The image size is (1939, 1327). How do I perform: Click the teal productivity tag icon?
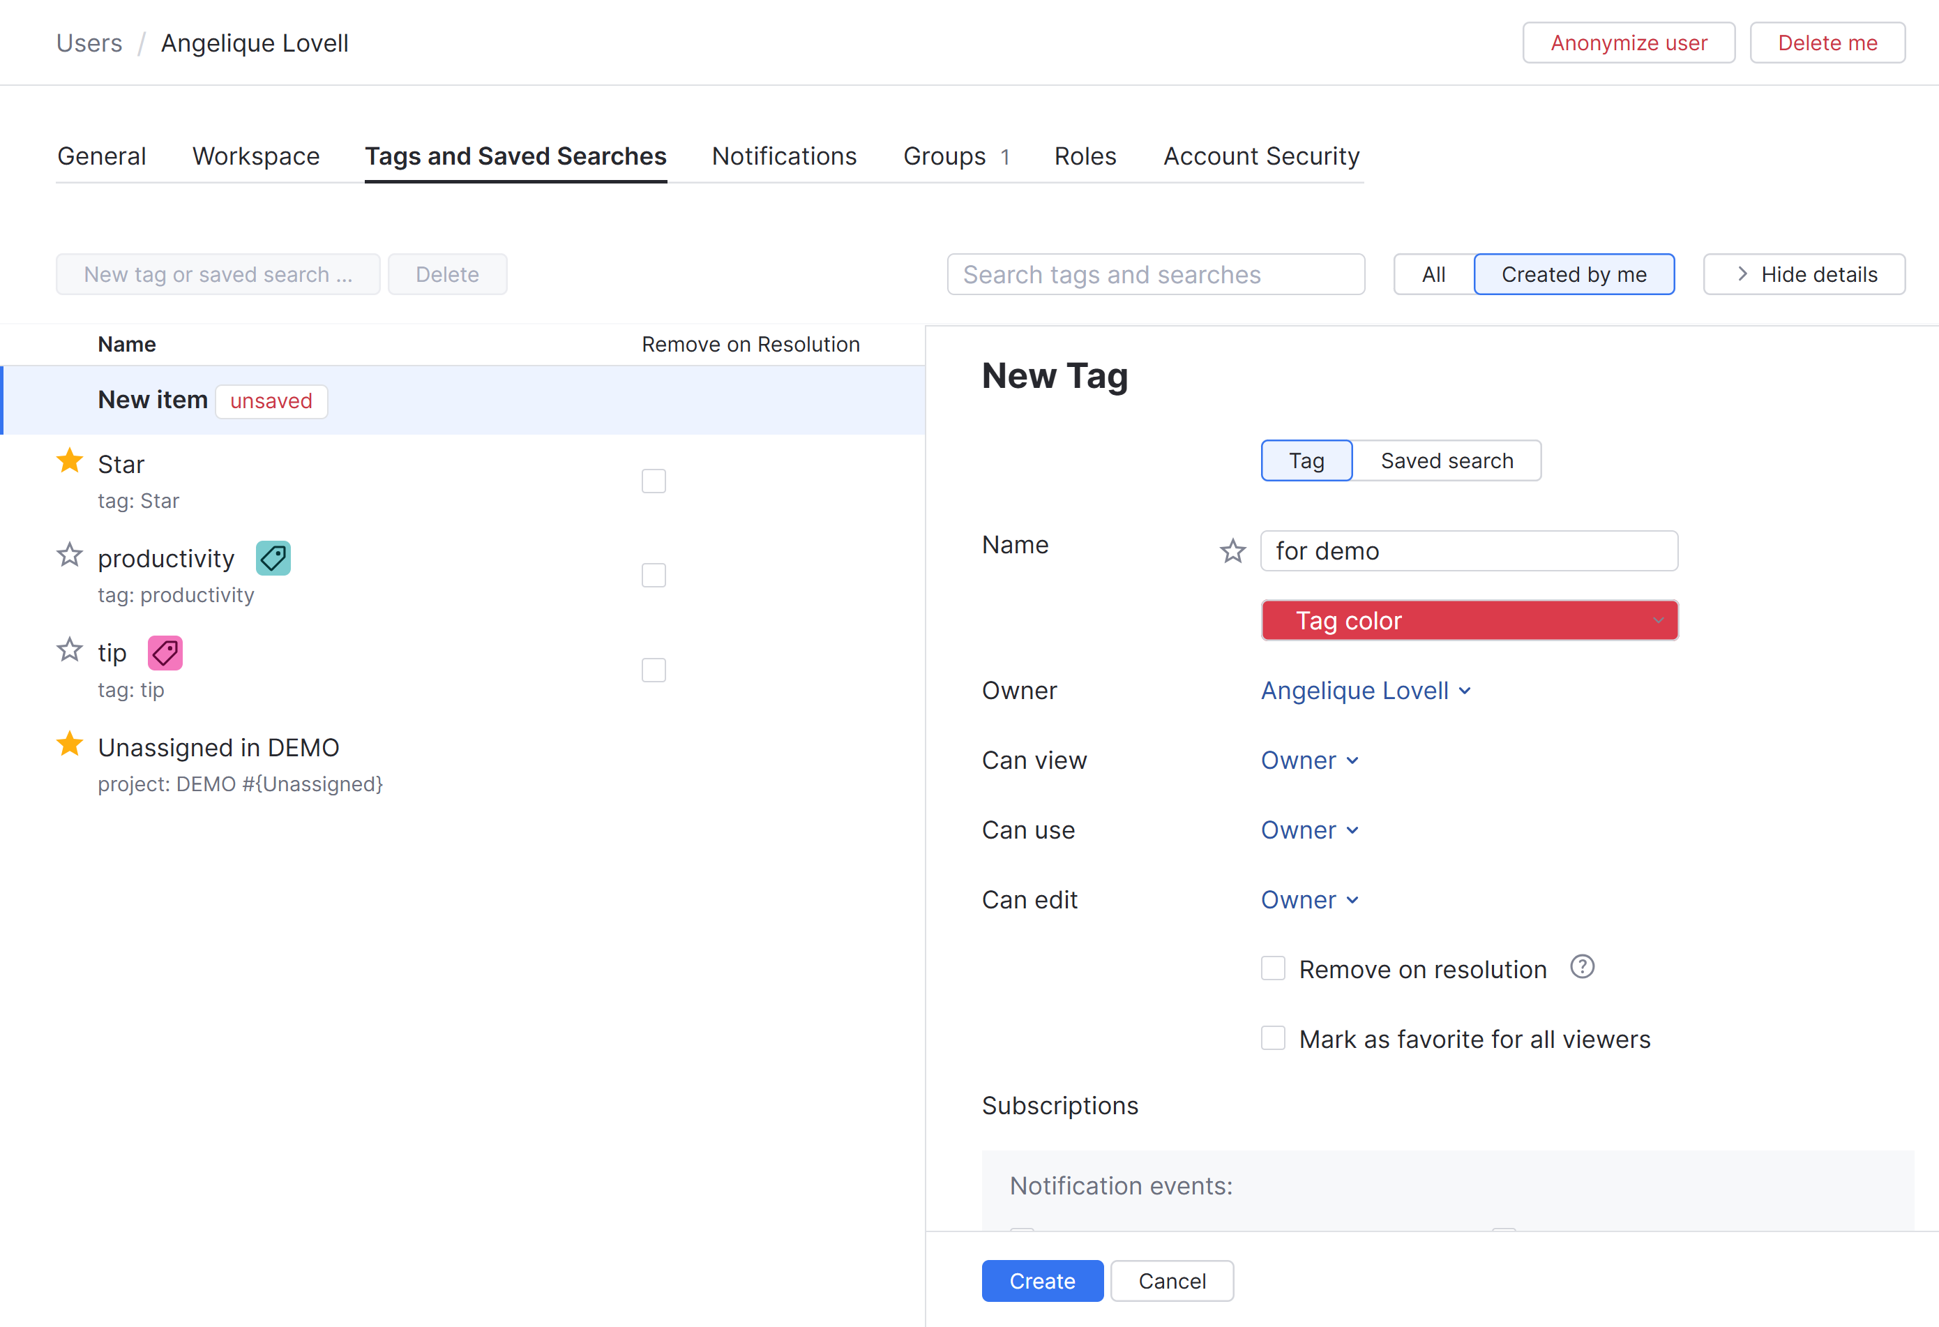coord(273,558)
